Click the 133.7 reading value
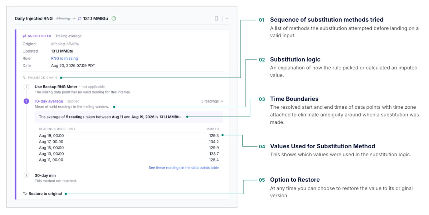Viewport: 429px width, 215px height. [214, 154]
